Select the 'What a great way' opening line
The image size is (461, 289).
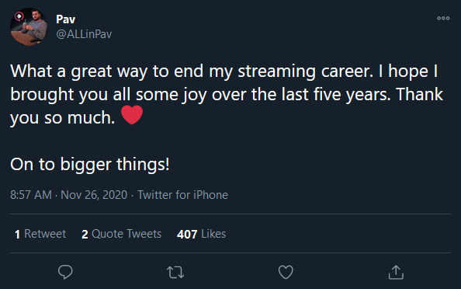pyautogui.click(x=79, y=71)
